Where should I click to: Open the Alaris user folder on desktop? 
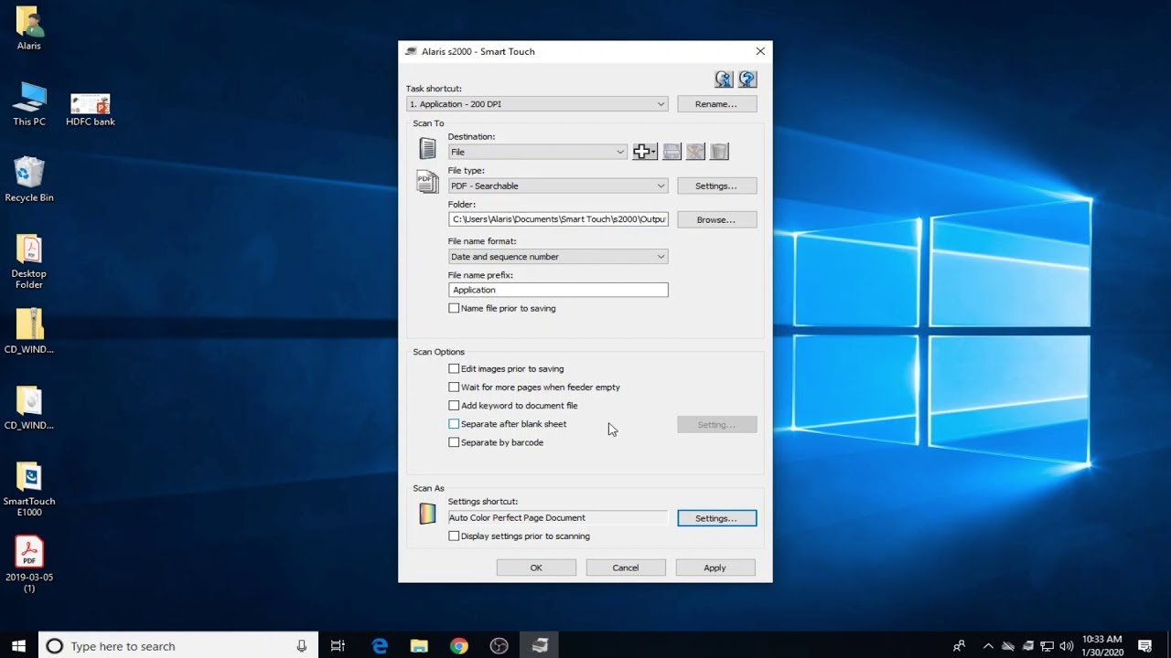[28, 28]
